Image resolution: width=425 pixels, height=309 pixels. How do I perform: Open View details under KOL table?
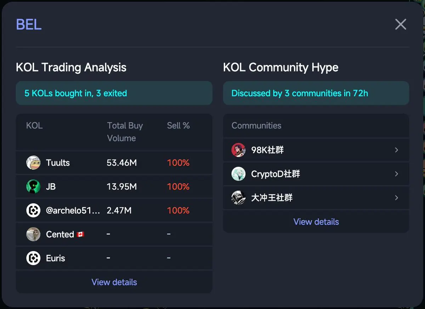tap(114, 282)
